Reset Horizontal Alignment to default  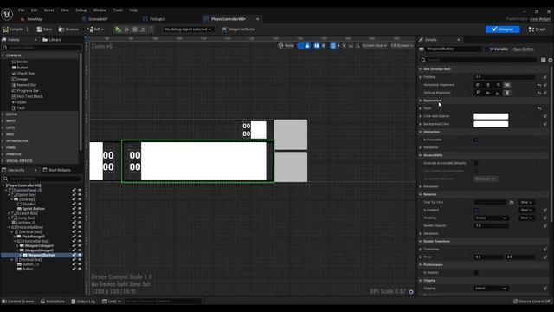(x=539, y=85)
